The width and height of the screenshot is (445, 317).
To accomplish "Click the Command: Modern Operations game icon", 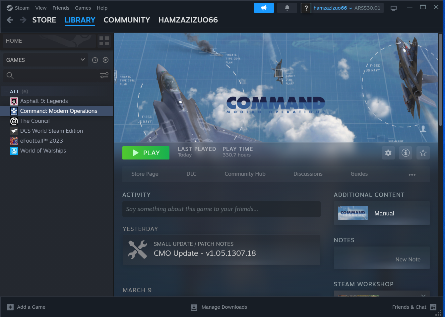I will click(14, 111).
